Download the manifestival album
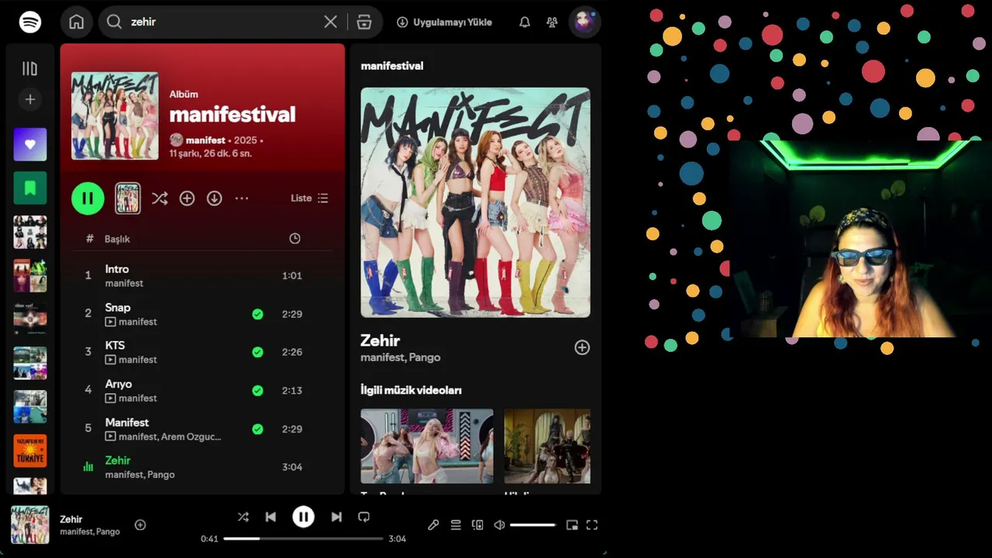Image resolution: width=992 pixels, height=558 pixels. [215, 198]
